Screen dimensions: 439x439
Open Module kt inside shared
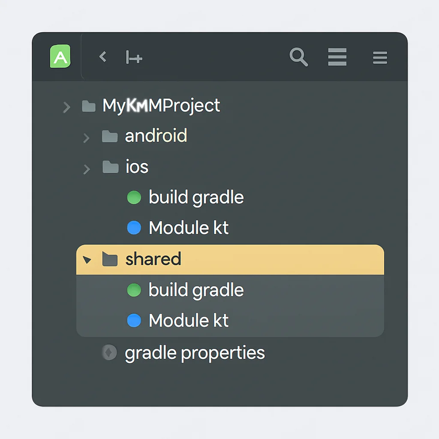coord(189,320)
